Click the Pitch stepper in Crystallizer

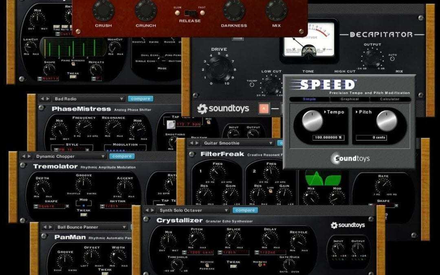click(x=185, y=252)
